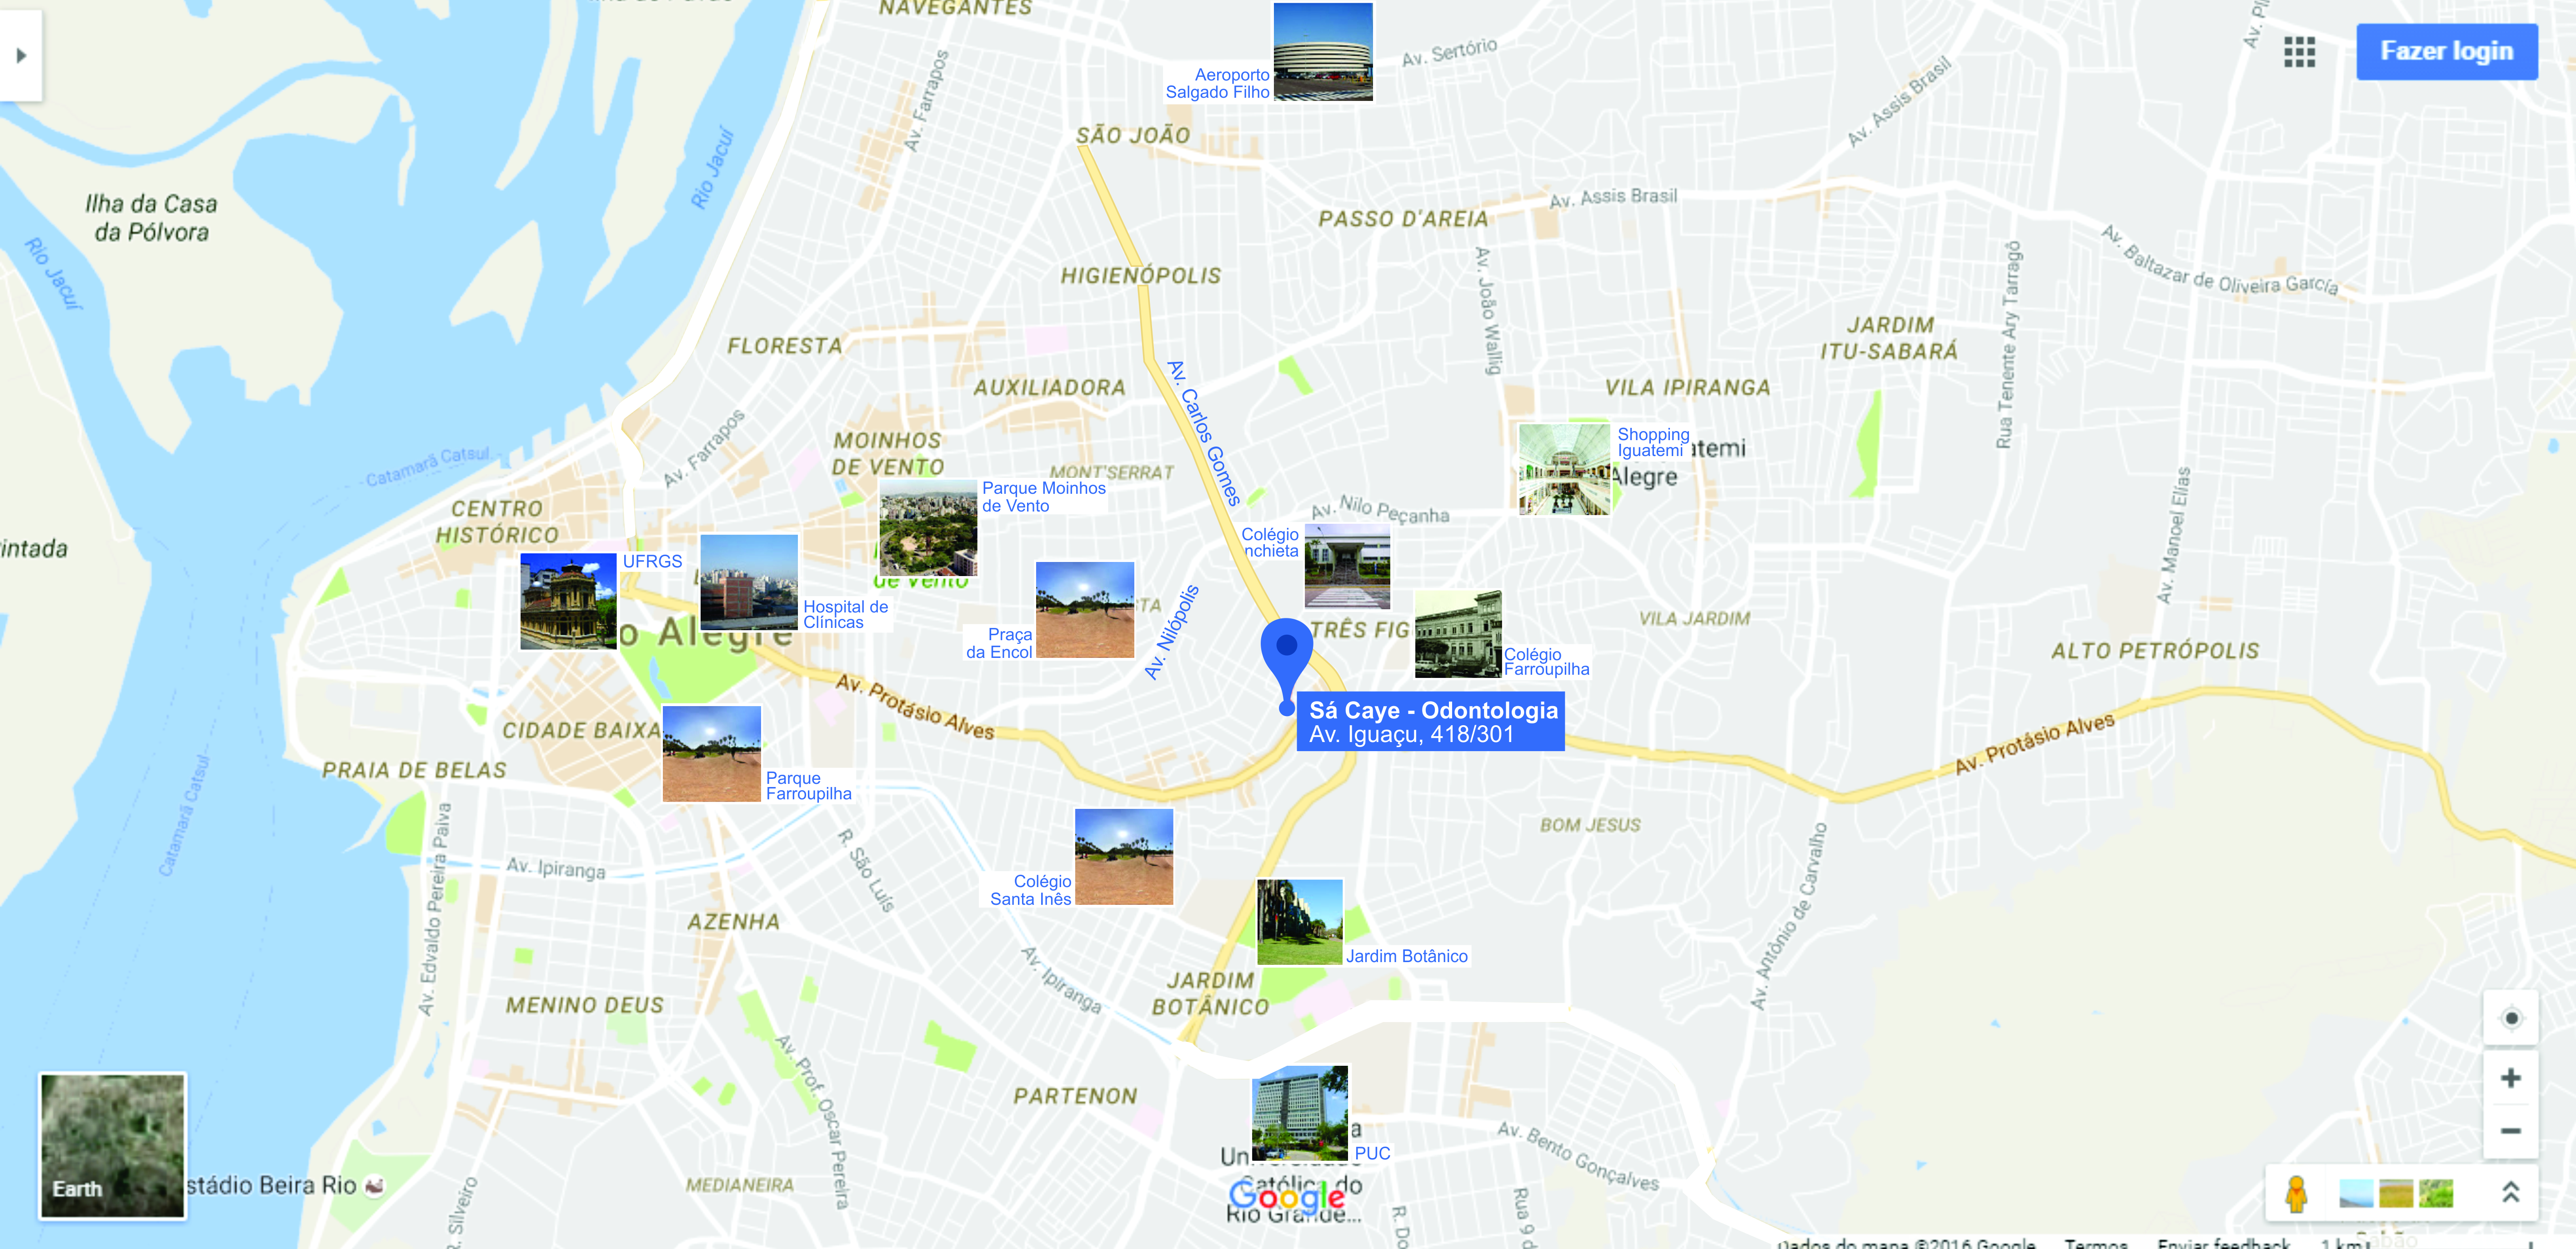The height and width of the screenshot is (1249, 2576).
Task: Click the Av. Nilópolis street label
Action: (x=1171, y=633)
